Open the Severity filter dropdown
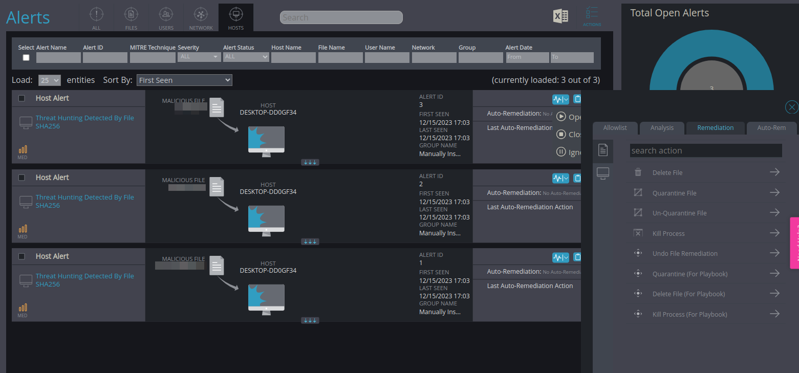The height and width of the screenshot is (373, 799). pos(199,57)
